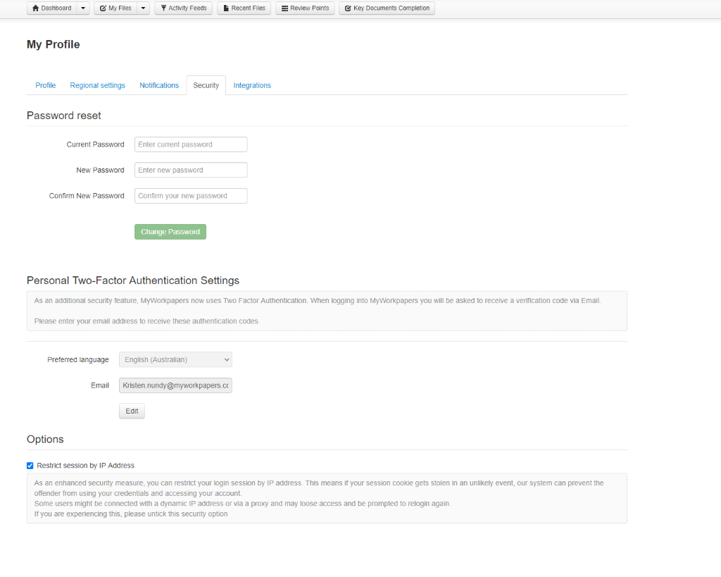Image resolution: width=721 pixels, height=577 pixels.
Task: Open the My Files text label
Action: pyautogui.click(x=120, y=8)
